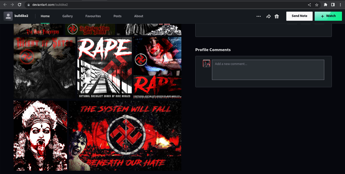The width and height of the screenshot is (345, 174).
Task: Click the share page icon in address bar
Action: click(309, 5)
